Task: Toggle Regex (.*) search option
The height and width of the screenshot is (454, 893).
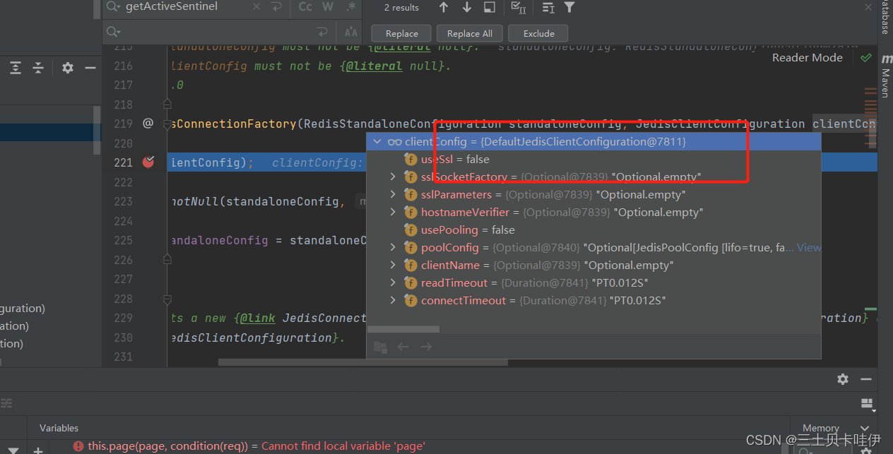Action: click(x=350, y=6)
